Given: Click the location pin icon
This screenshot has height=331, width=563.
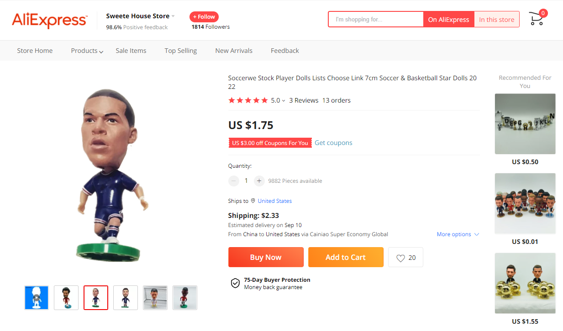Looking at the screenshot, I should pyautogui.click(x=253, y=201).
